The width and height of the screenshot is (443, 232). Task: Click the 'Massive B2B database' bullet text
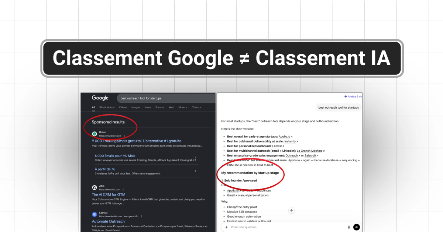(x=242, y=212)
